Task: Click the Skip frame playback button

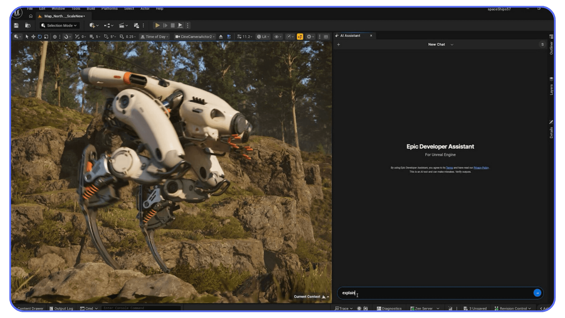Action: pos(165,26)
